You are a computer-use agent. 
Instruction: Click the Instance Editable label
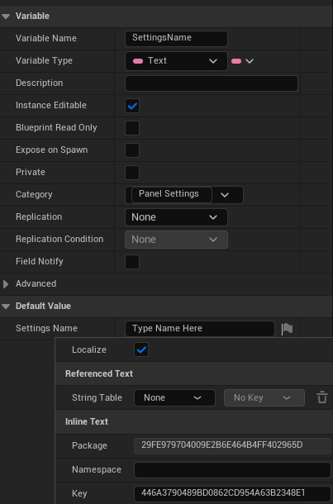point(51,106)
